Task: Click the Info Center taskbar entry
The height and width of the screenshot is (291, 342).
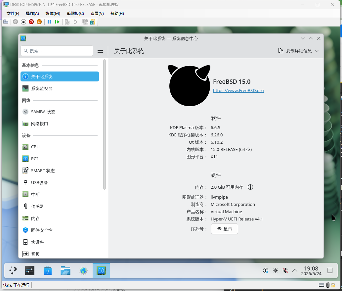Action: pyautogui.click(x=101, y=270)
